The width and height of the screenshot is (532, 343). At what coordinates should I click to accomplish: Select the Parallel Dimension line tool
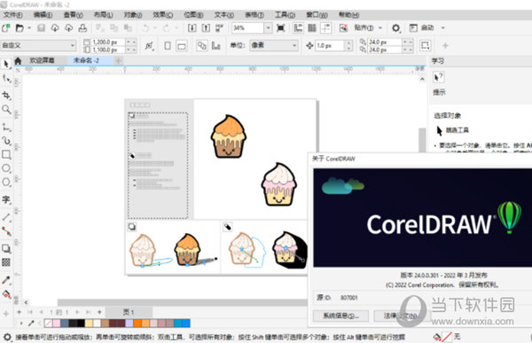pos(6,216)
